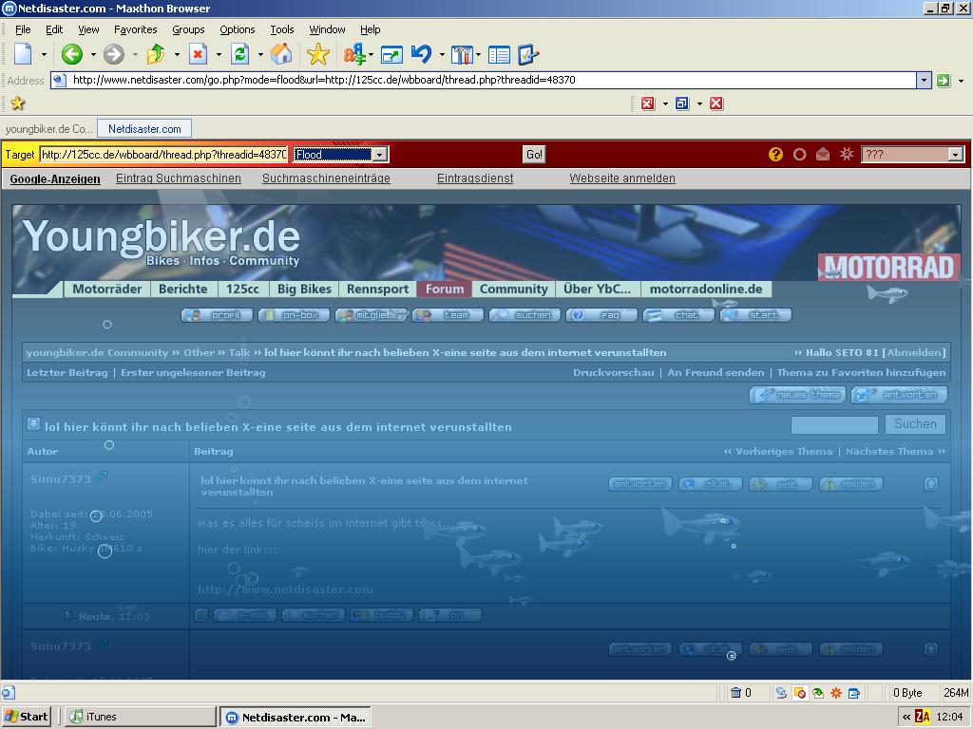Image resolution: width=973 pixels, height=729 pixels.
Task: Open the Eintragsdienst link
Action: (x=475, y=178)
